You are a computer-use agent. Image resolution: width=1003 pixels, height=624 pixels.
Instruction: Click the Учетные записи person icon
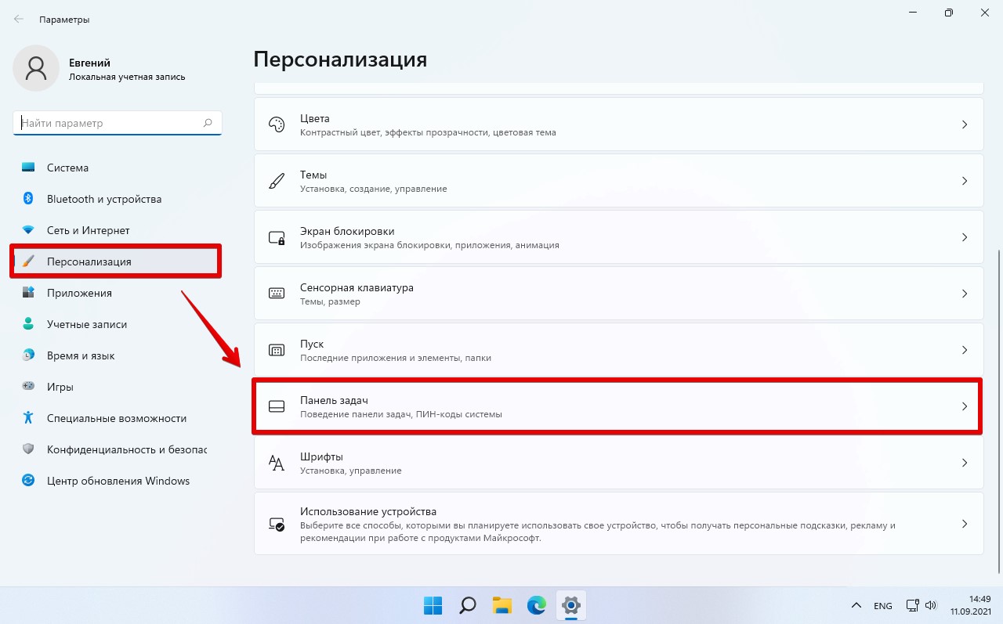tap(28, 324)
